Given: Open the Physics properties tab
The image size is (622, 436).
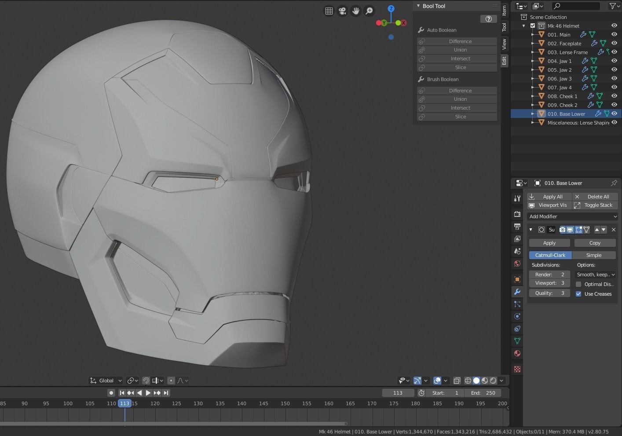Looking at the screenshot, I should 517,316.
